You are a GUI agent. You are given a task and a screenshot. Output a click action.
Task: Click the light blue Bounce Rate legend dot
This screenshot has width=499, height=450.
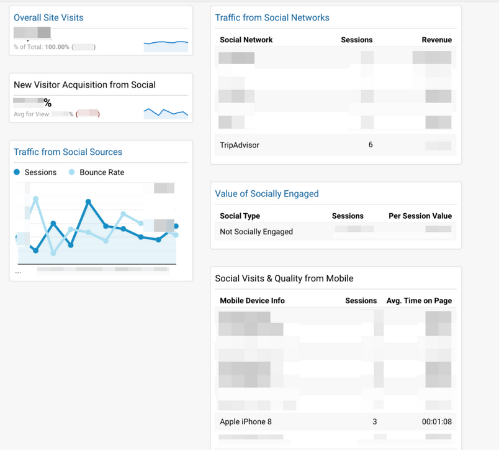click(x=72, y=172)
